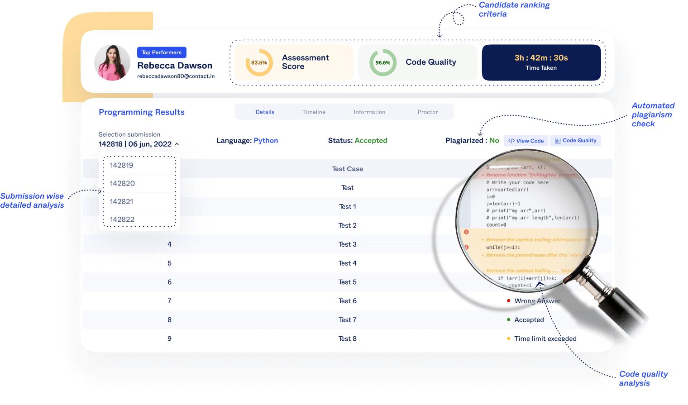
Task: Toggle the Plagiarized status indicator
Action: (x=472, y=140)
